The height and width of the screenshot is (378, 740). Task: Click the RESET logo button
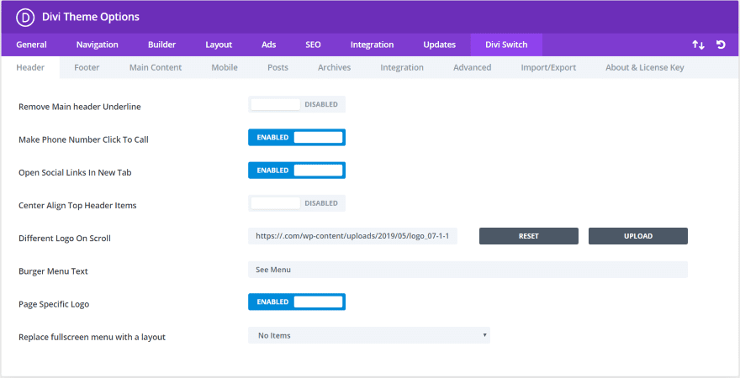pyautogui.click(x=529, y=236)
